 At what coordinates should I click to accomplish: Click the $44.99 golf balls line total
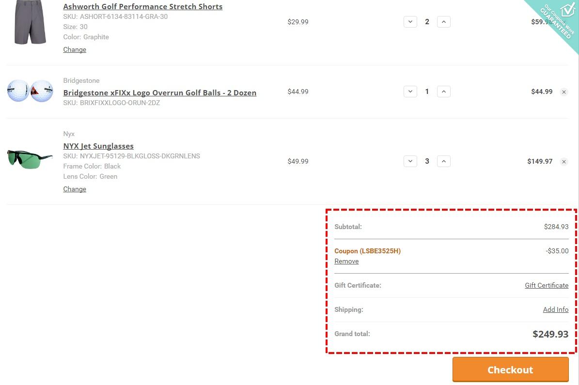[542, 92]
